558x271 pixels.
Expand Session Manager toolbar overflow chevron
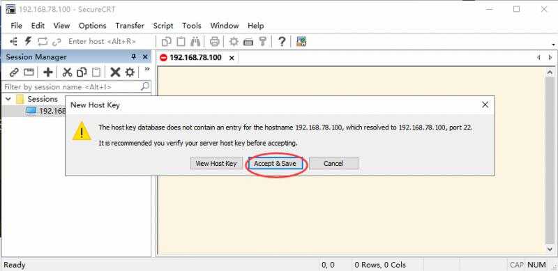click(146, 69)
